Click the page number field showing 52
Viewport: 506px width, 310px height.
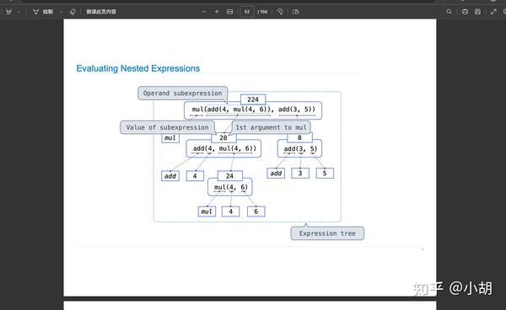[x=247, y=12]
